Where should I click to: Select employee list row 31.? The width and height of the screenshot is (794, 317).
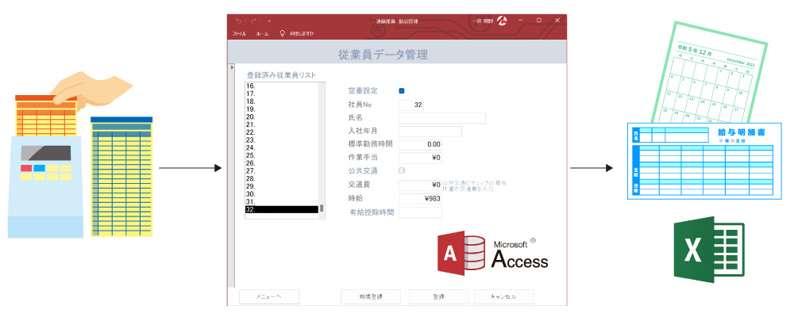(282, 202)
